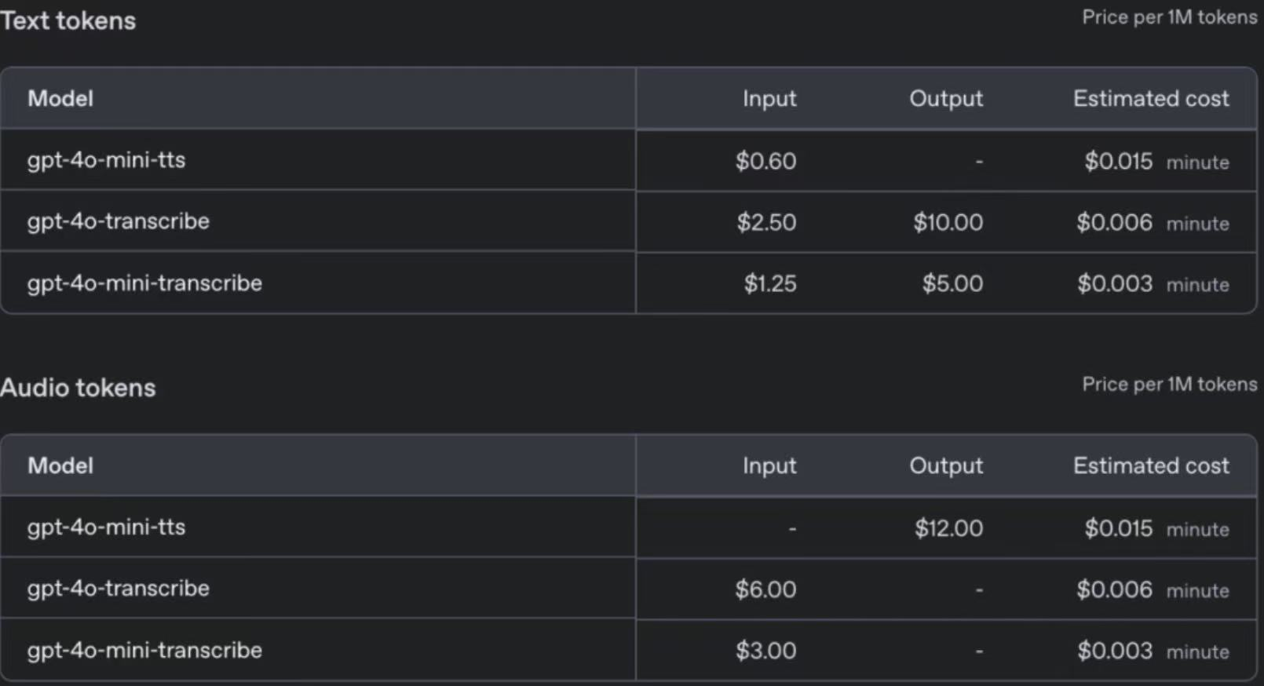The image size is (1264, 686).
Task: Click the $3.00 audio input price
Action: [765, 651]
